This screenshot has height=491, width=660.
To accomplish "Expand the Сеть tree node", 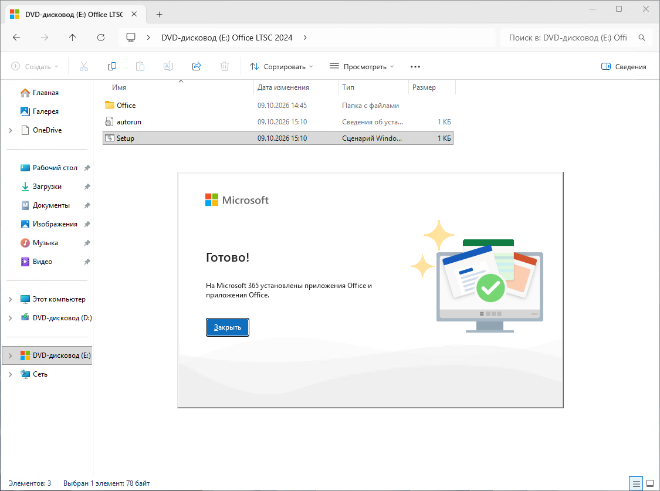I will click(x=11, y=374).
